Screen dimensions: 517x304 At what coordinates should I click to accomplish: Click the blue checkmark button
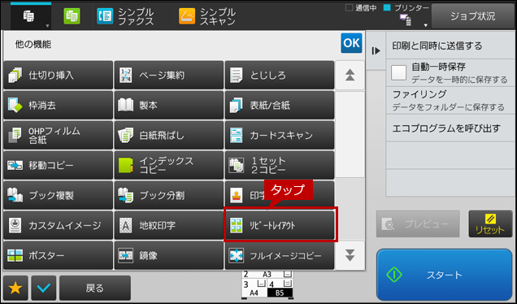point(44,288)
